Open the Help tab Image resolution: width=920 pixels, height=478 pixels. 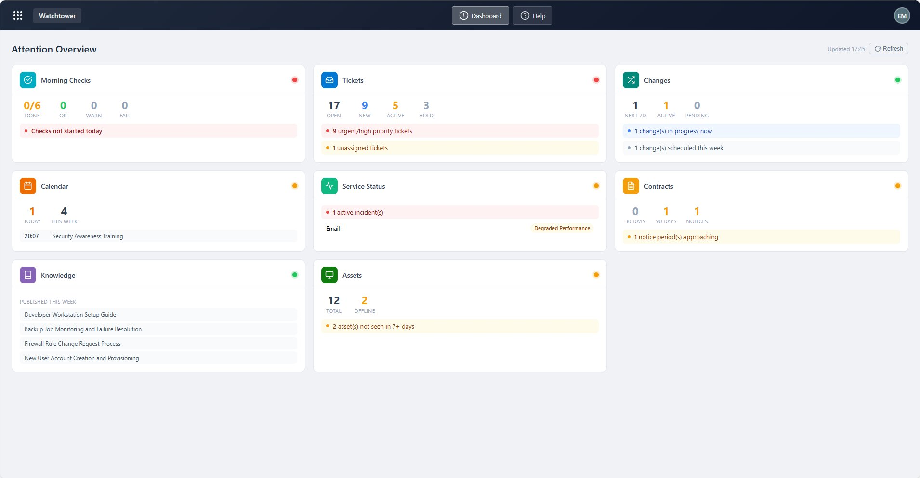pyautogui.click(x=532, y=15)
